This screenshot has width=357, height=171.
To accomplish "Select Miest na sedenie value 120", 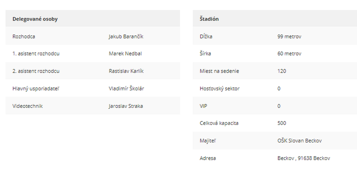I will (x=282, y=71).
